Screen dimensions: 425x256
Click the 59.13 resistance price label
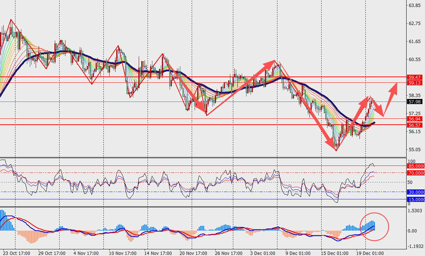(414, 83)
